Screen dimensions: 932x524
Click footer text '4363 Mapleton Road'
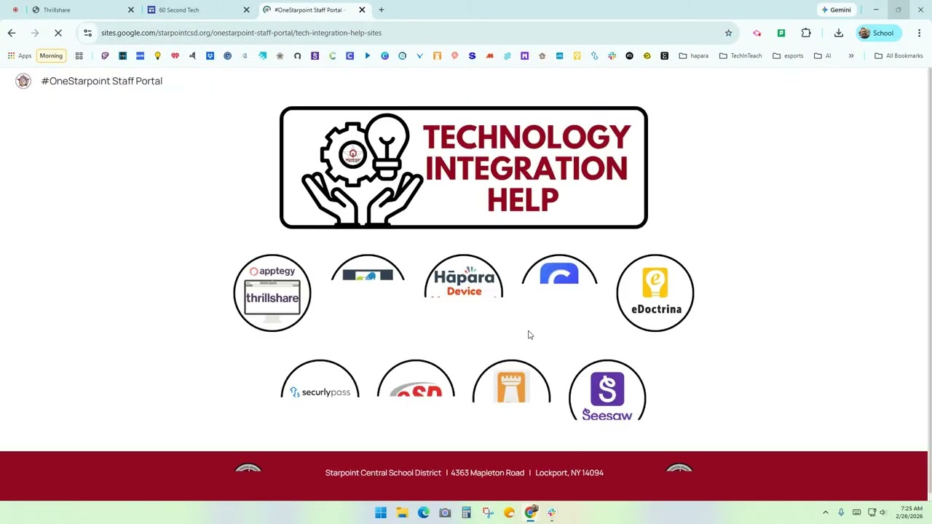pos(487,473)
